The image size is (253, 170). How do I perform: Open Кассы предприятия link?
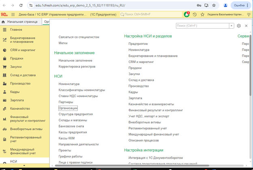73,132
